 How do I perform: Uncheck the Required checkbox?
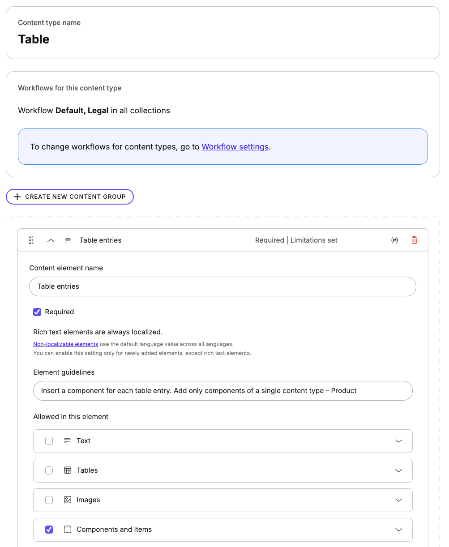(x=37, y=312)
